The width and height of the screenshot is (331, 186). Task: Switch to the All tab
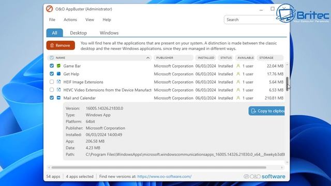coord(54,33)
